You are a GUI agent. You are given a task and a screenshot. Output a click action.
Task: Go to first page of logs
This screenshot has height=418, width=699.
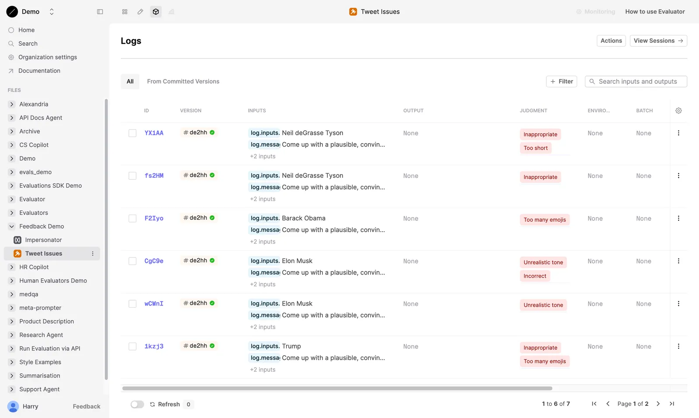coord(594,404)
